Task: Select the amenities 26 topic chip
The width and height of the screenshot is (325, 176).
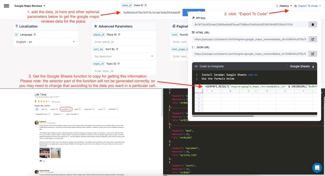Action: point(66,109)
